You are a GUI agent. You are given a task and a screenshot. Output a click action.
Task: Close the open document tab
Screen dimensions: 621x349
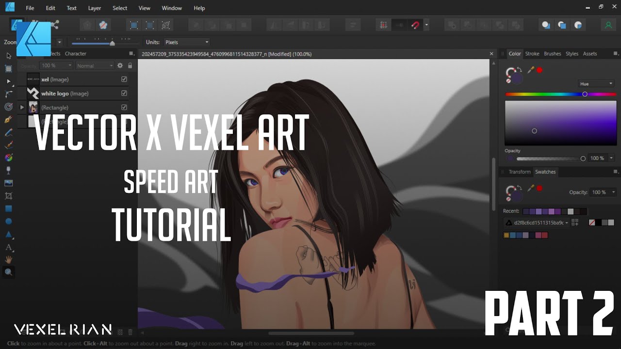(491, 54)
